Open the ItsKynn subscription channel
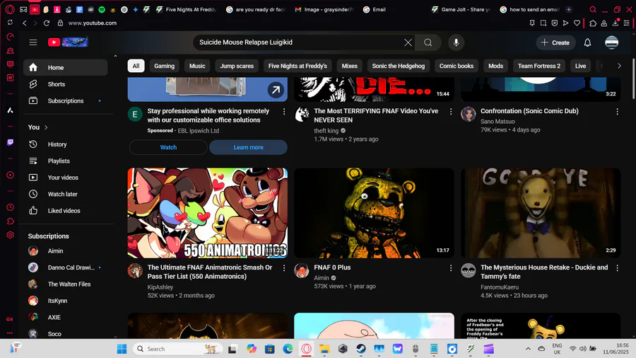Screen dimensions: 636x358 65,301
